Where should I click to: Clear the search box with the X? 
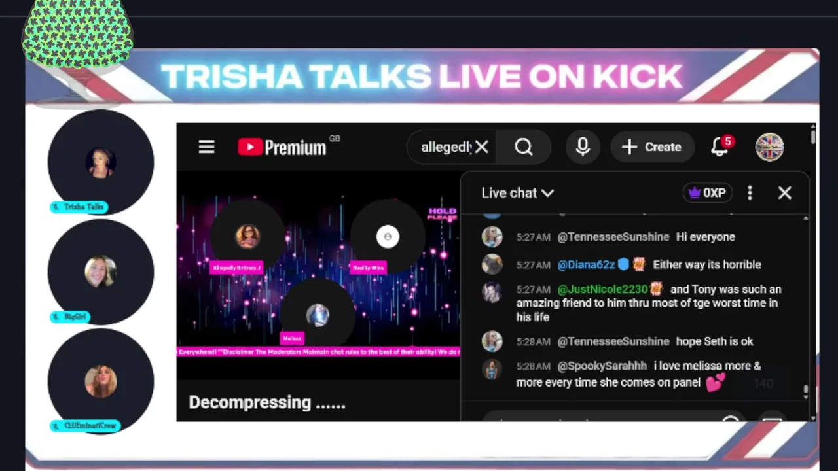(x=482, y=147)
